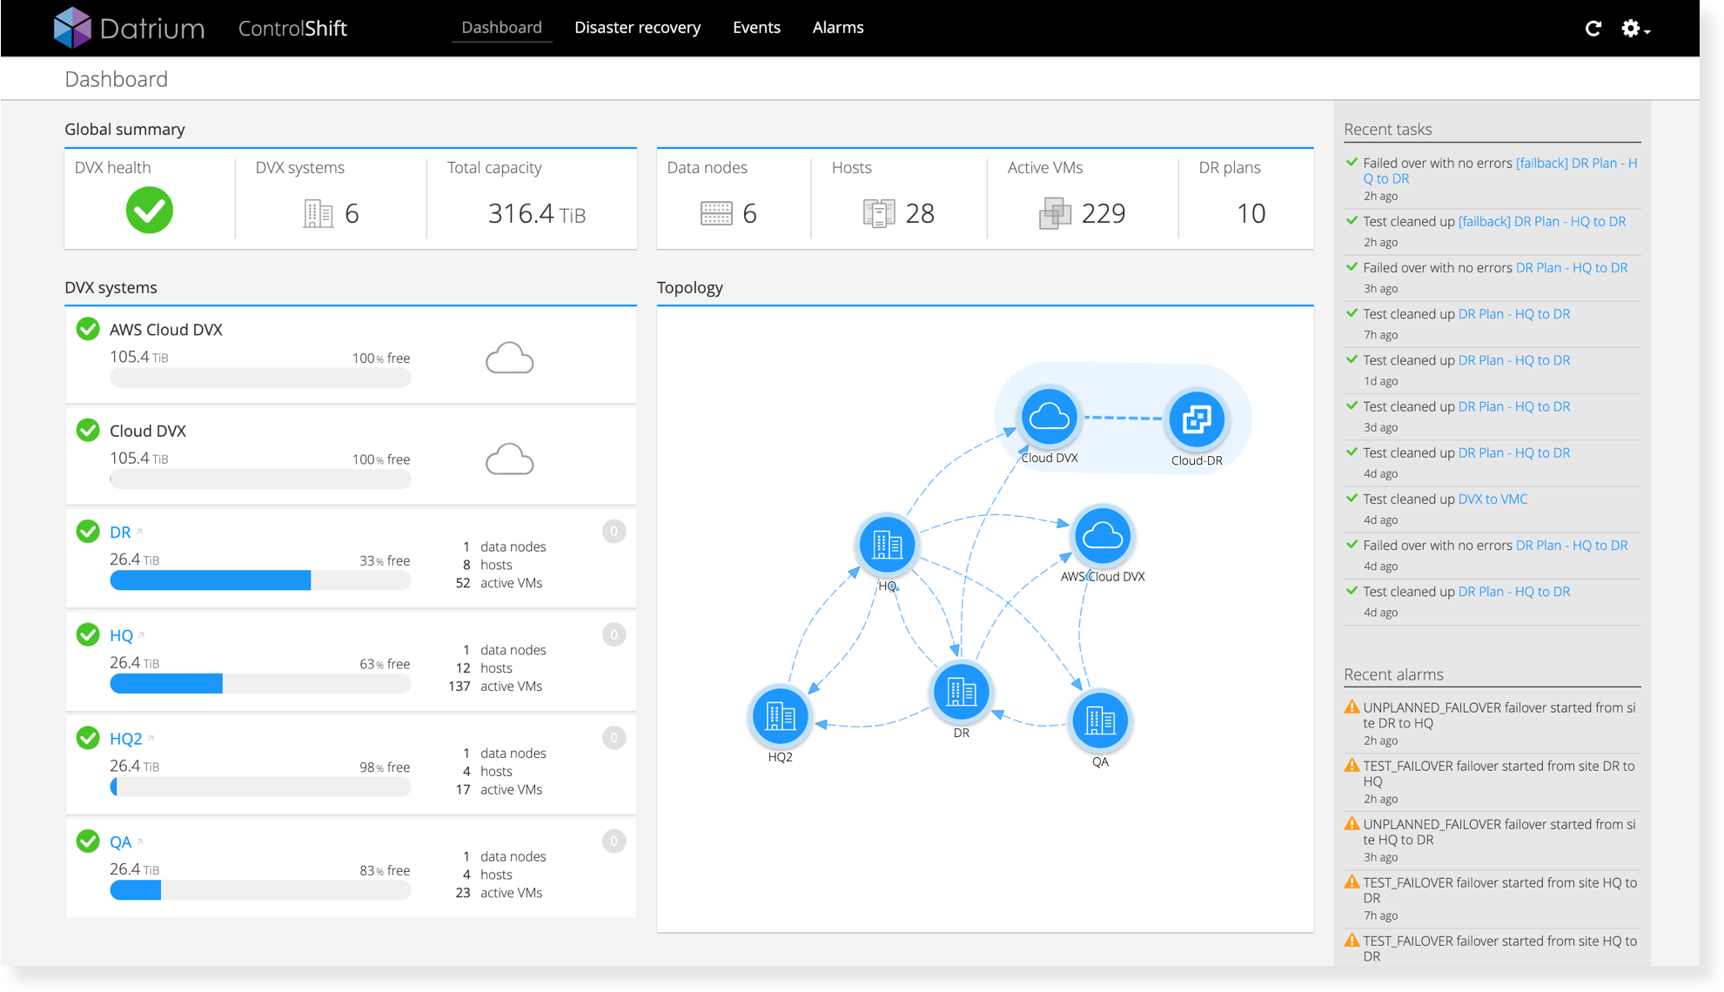Click the HQ2 row alarm count badge
Screen dimensions: 1724x992
(x=614, y=738)
